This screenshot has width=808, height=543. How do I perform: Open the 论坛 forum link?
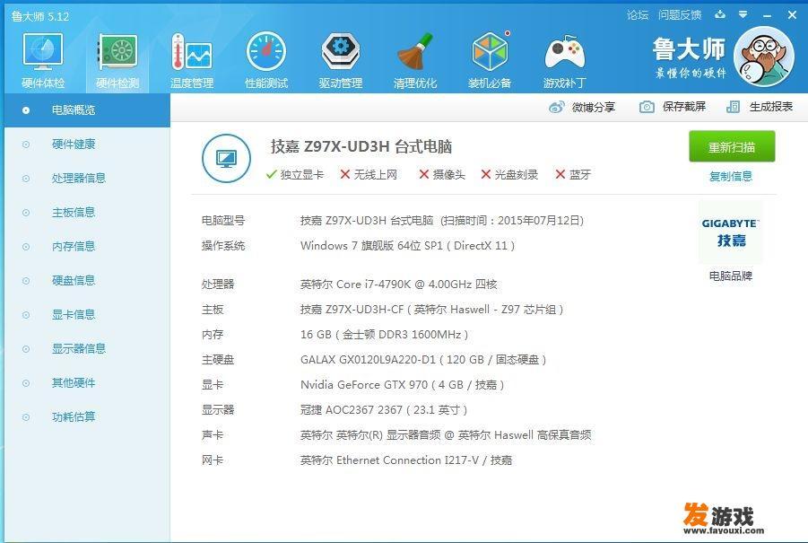(x=638, y=15)
